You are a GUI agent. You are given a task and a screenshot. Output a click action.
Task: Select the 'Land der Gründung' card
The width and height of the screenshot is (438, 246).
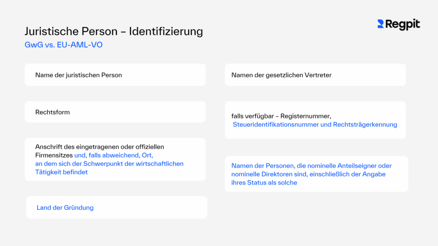(x=116, y=207)
